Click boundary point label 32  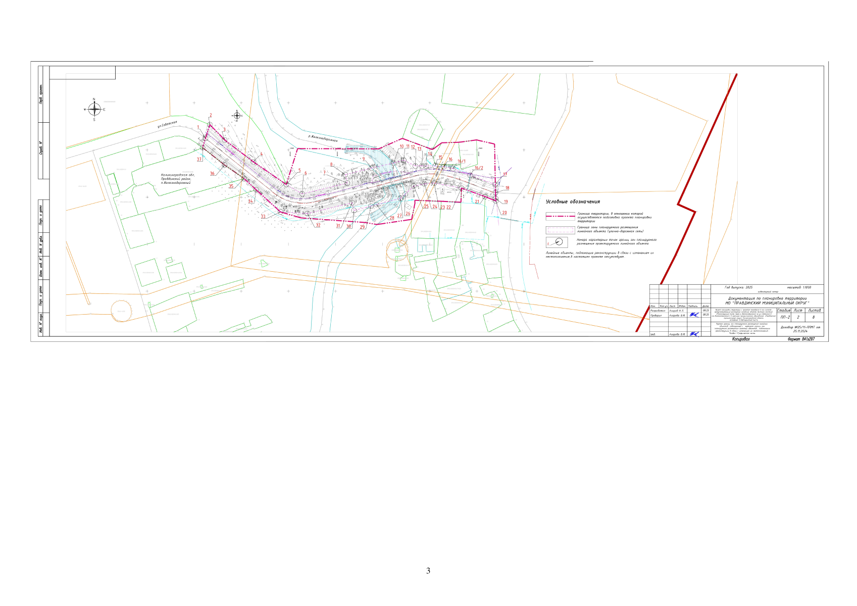point(318,225)
